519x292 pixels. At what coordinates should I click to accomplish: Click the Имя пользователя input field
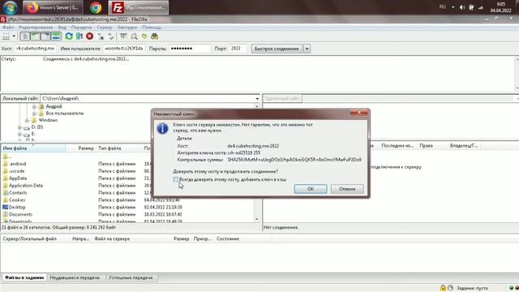click(124, 49)
